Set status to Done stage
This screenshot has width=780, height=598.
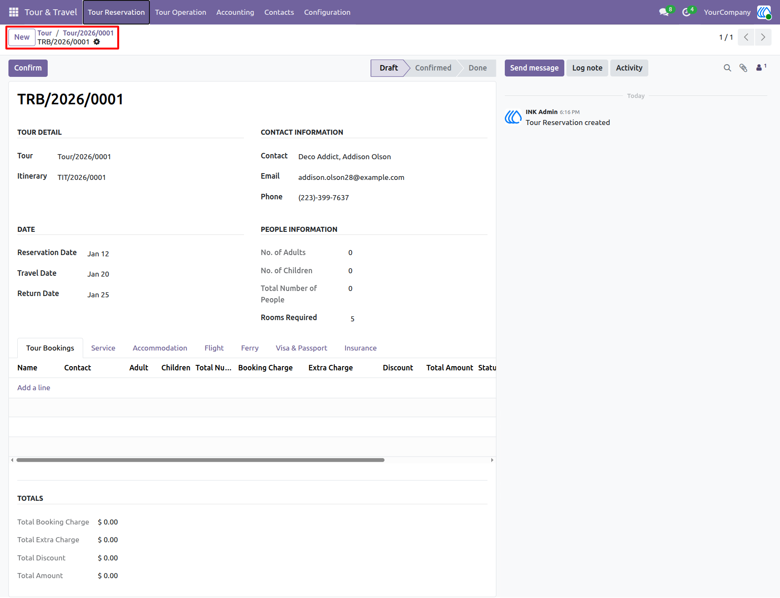click(477, 68)
